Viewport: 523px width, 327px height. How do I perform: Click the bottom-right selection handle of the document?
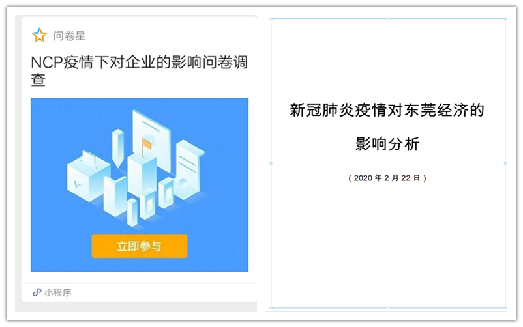point(505,307)
